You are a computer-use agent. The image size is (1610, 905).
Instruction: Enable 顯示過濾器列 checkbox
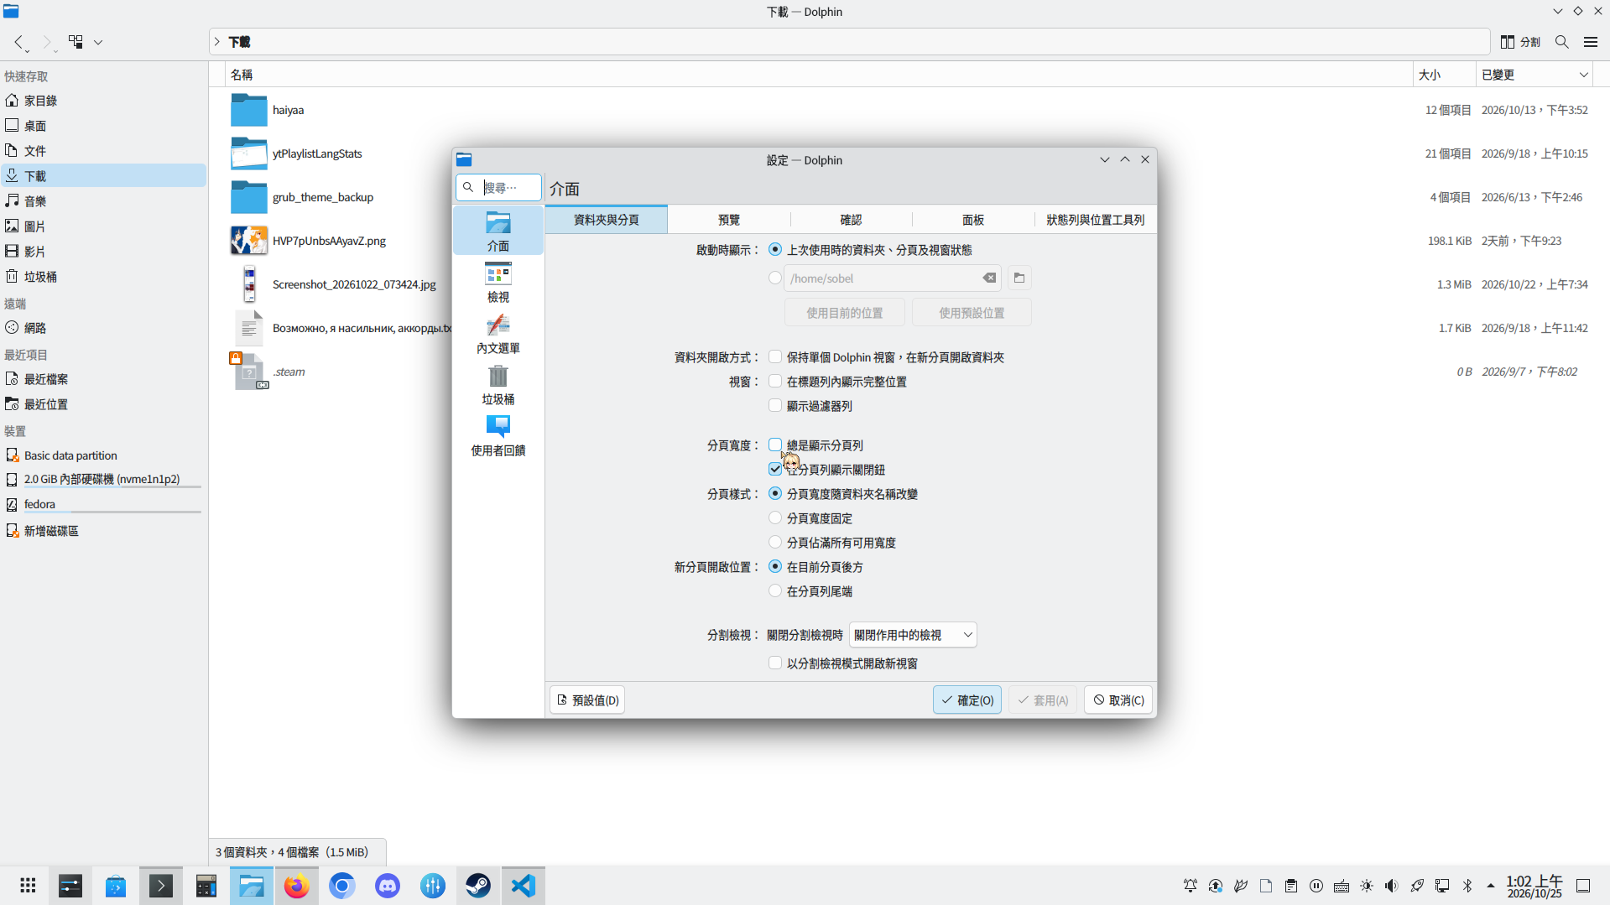(x=775, y=406)
